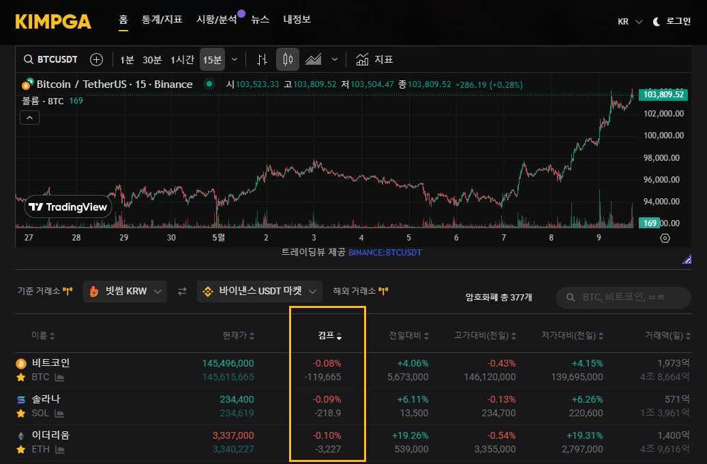Click the 103,809.52 current price label
The width and height of the screenshot is (707, 464).
(x=663, y=95)
